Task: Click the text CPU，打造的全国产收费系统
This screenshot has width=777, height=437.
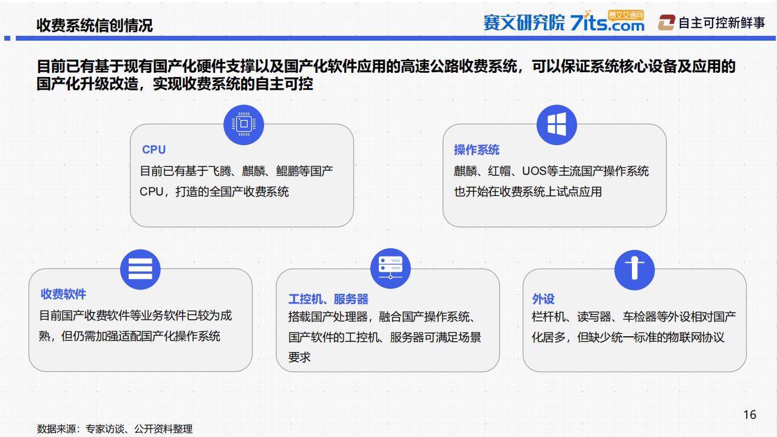Action: click(214, 191)
